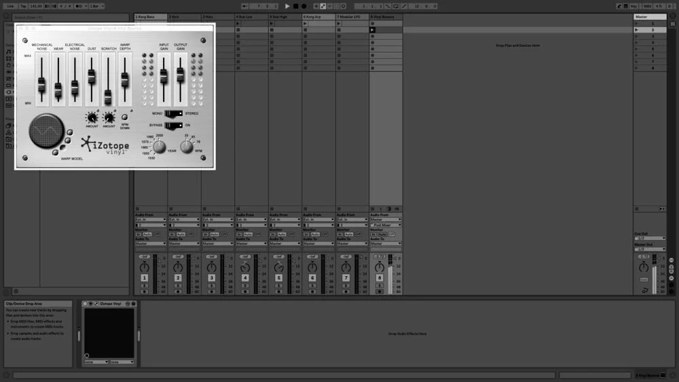This screenshot has height=382, width=679.
Task: Set track 8 Monitor to Off
Action: pos(392,235)
